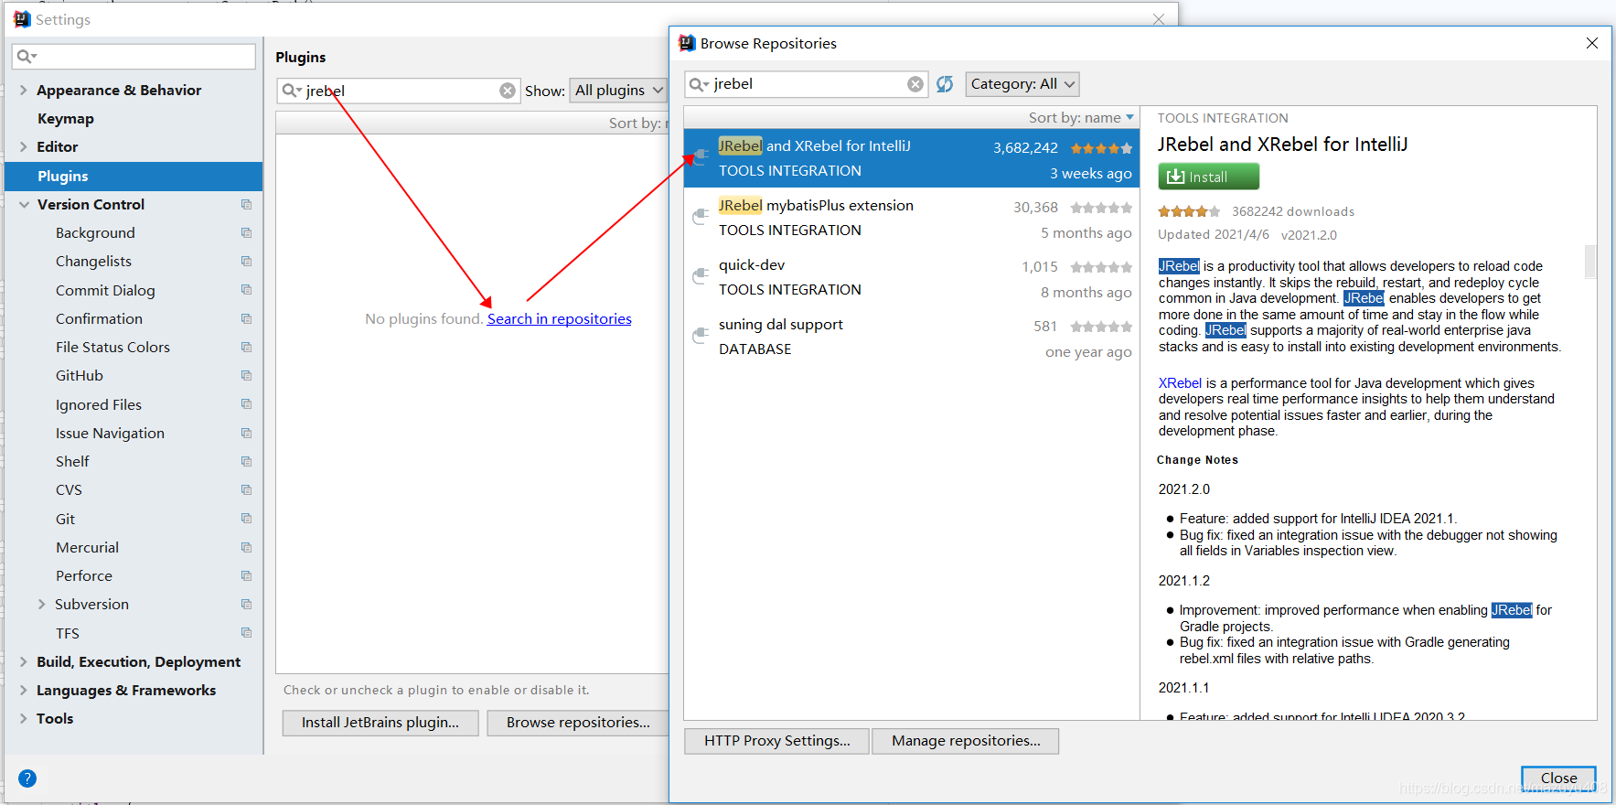
Task: Select the quick-dev plugin row
Action: point(912,277)
